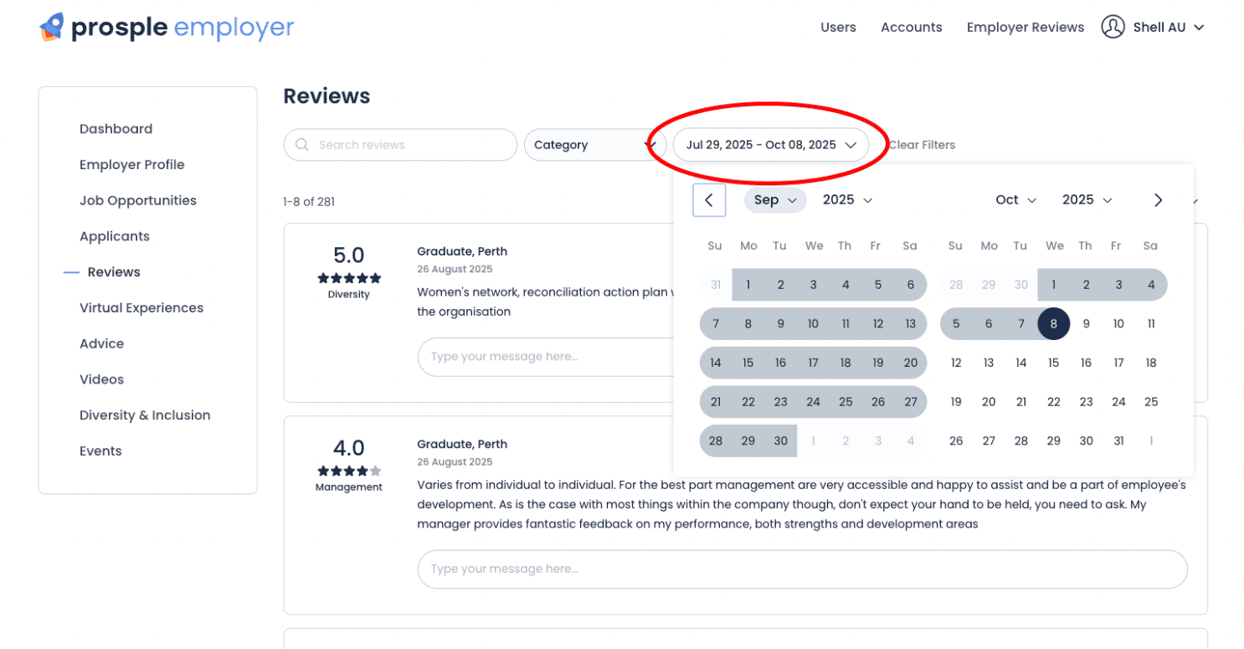Select Diversity & Inclusion in sidebar
This screenshot has height=649, width=1244.
(145, 415)
